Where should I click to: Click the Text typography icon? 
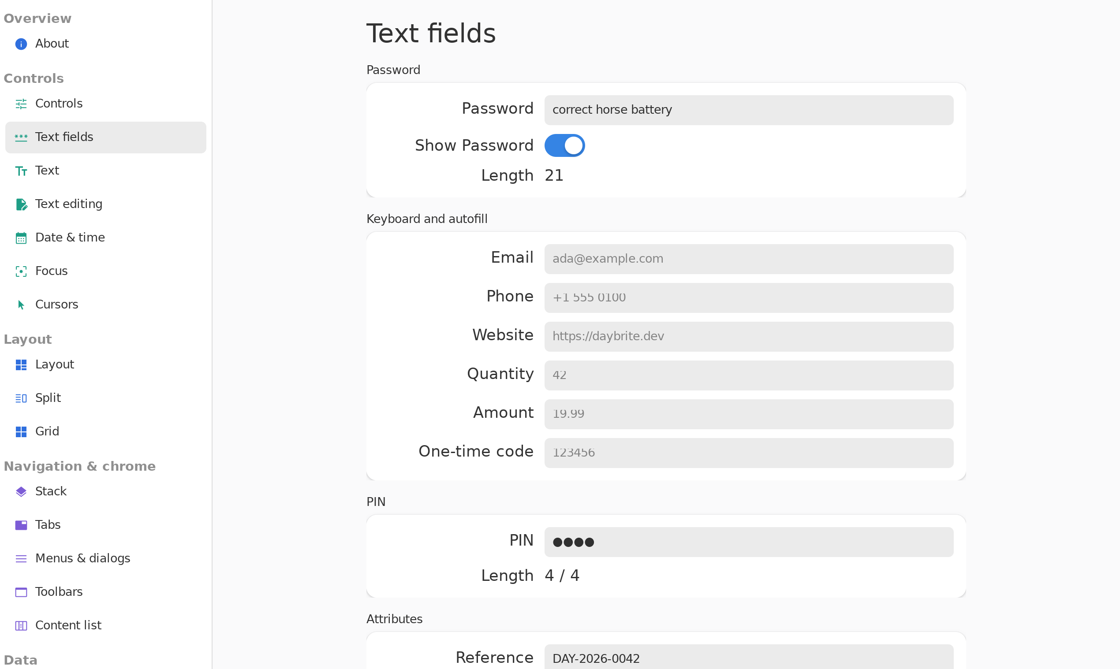point(21,171)
